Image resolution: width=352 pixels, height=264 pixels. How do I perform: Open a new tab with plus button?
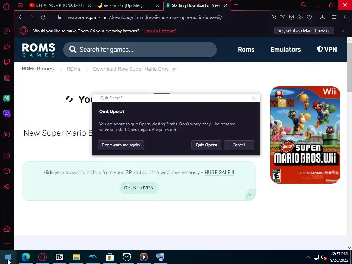coord(236,5)
